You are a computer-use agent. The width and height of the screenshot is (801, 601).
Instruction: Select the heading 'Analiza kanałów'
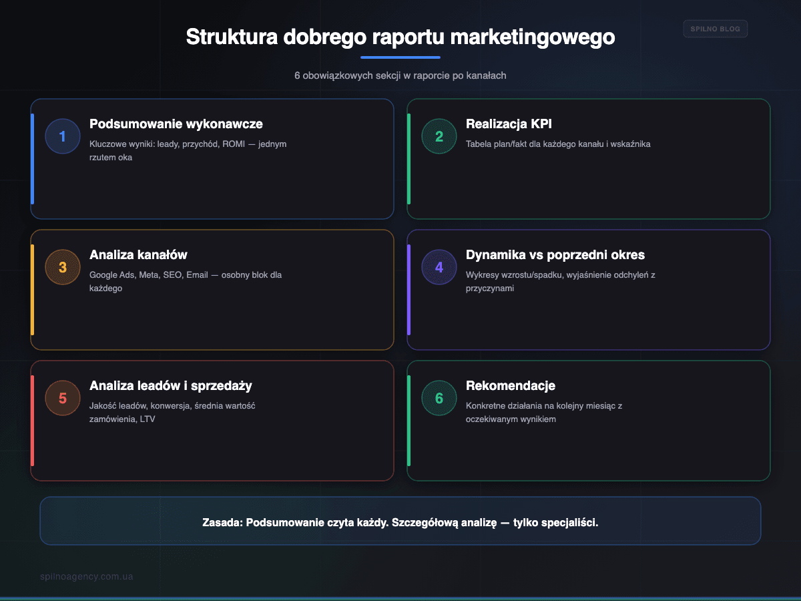[138, 255]
